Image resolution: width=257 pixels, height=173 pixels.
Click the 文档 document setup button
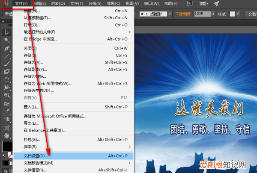tap(251, 14)
